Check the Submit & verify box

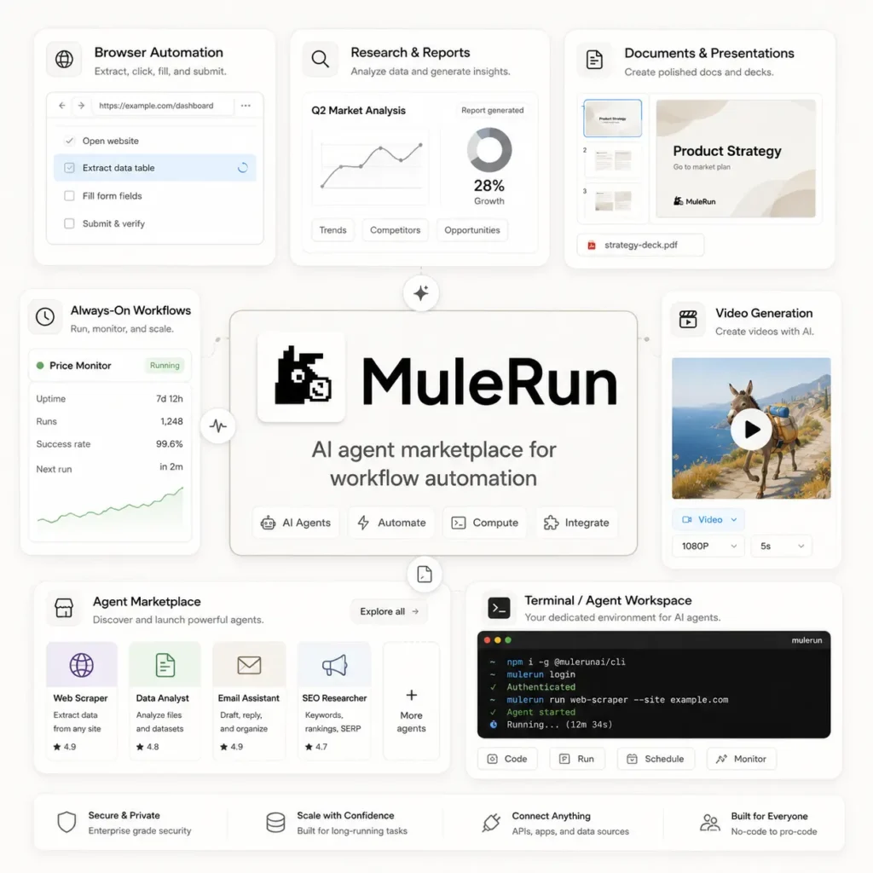click(69, 223)
